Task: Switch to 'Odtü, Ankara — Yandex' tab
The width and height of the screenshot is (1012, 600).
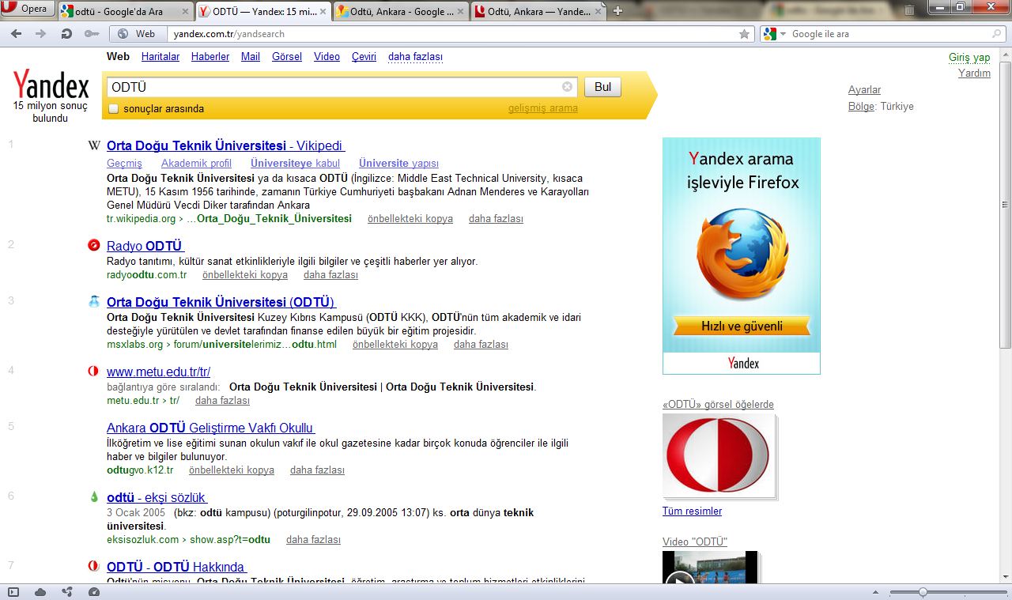Action: (538, 11)
